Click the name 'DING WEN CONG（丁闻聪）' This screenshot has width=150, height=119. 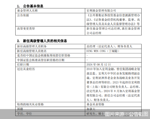click(x=103, y=51)
